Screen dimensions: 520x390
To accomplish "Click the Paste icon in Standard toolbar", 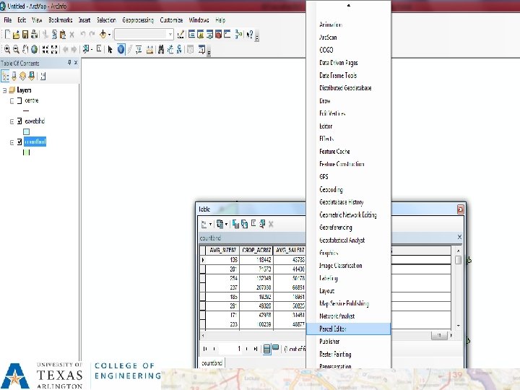I will (x=63, y=34).
